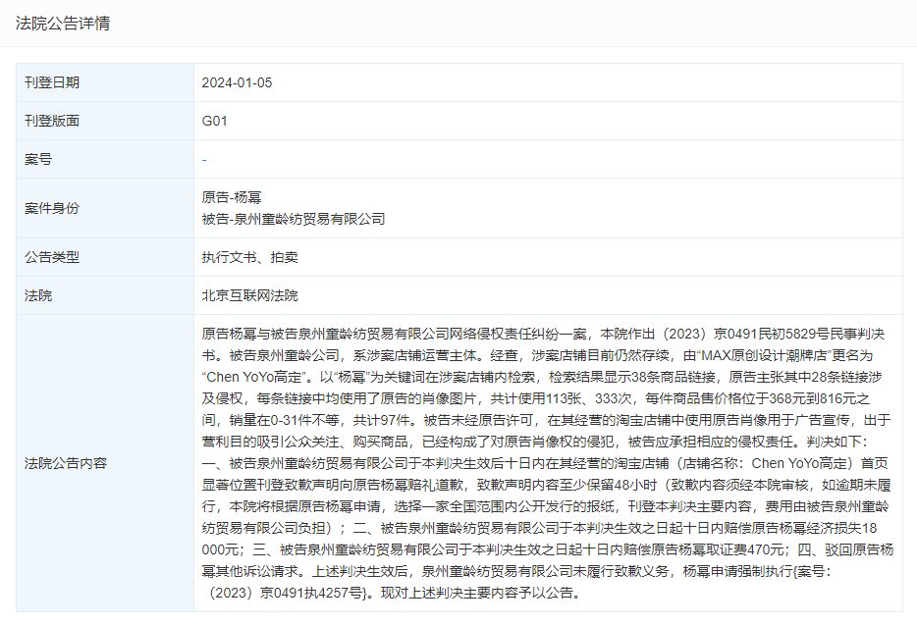917x626 pixels.
Task: Click the 刊登版面 row label
Action: pos(50,121)
